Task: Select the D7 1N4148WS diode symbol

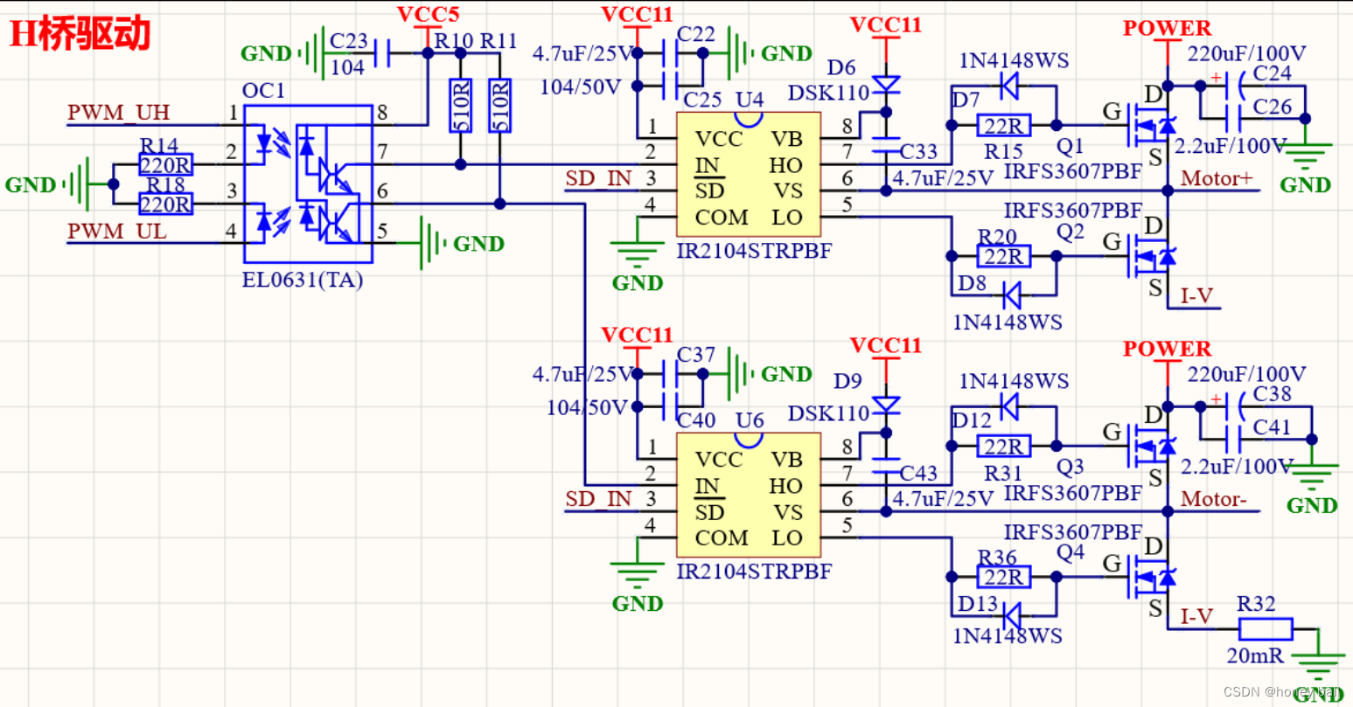Action: [x=1009, y=86]
